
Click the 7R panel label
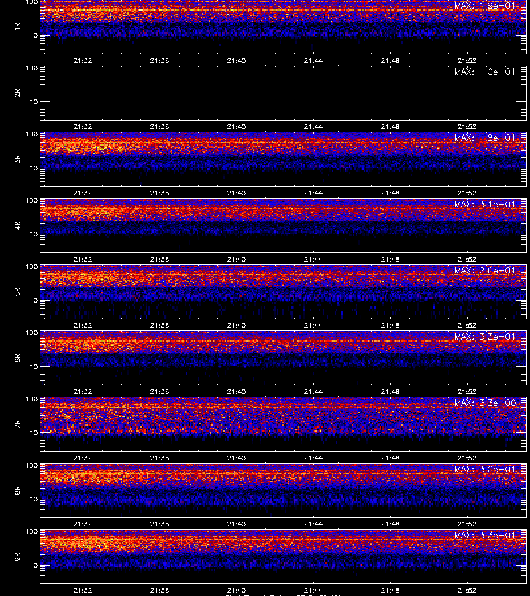(x=17, y=424)
